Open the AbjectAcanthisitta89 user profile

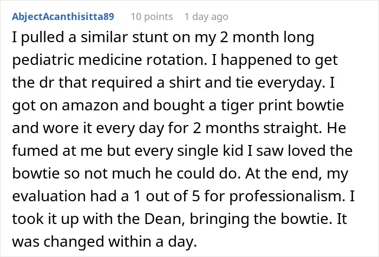click(x=63, y=17)
